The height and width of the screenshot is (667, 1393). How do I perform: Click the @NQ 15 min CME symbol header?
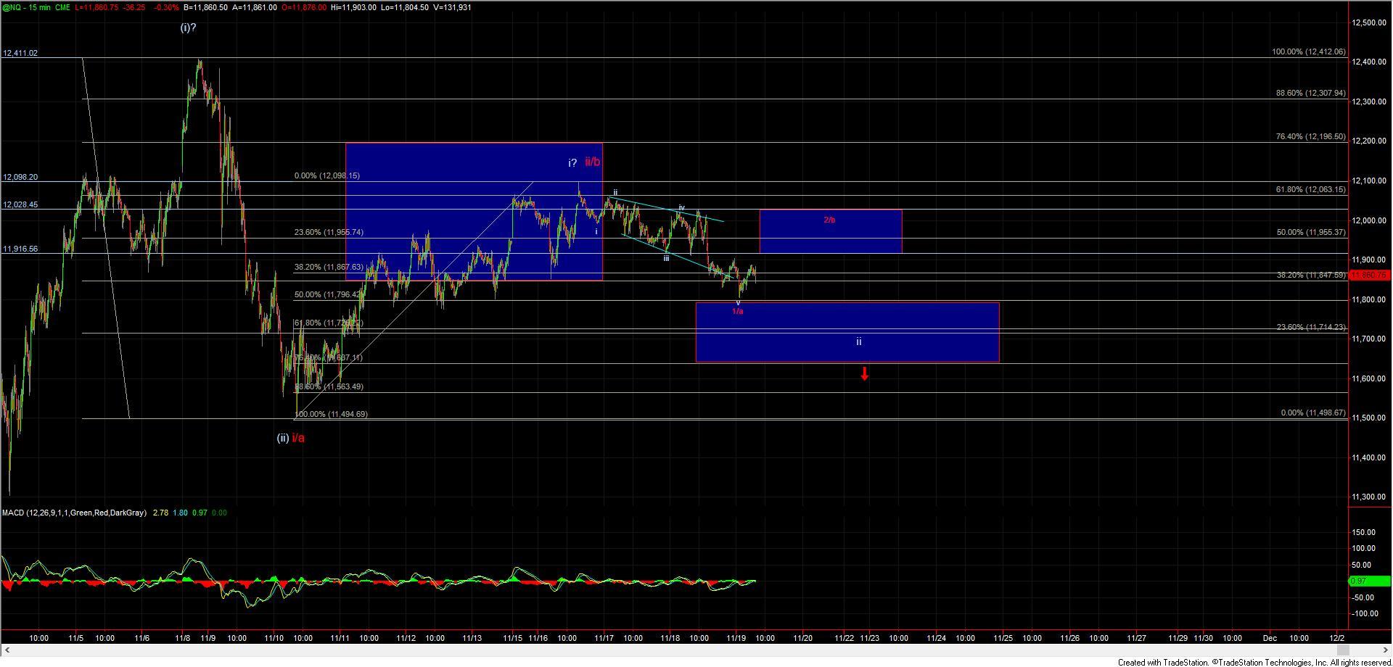pos(36,7)
